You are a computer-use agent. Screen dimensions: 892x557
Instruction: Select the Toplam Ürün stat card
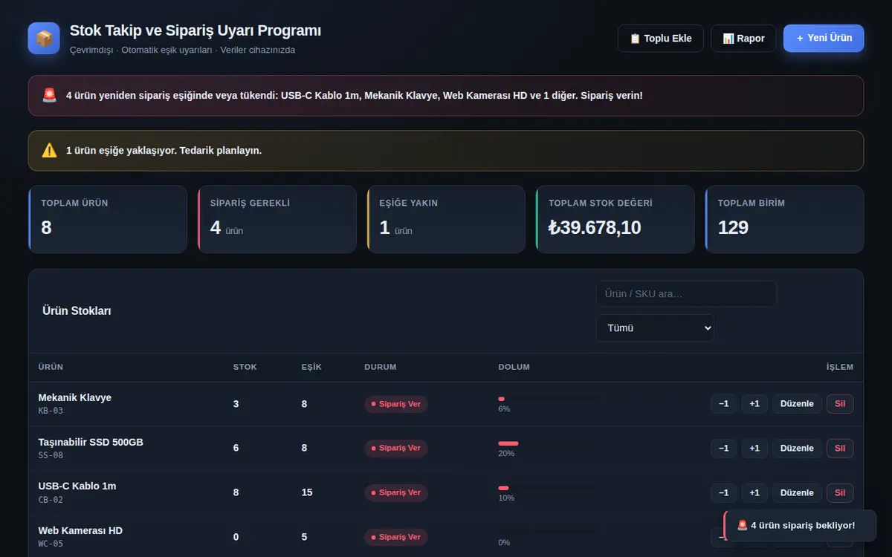[108, 219]
